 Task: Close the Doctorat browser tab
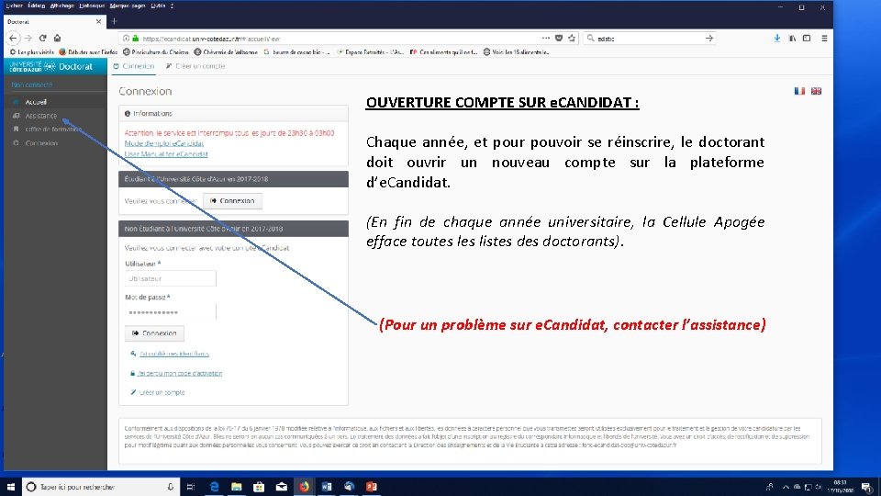pos(99,21)
